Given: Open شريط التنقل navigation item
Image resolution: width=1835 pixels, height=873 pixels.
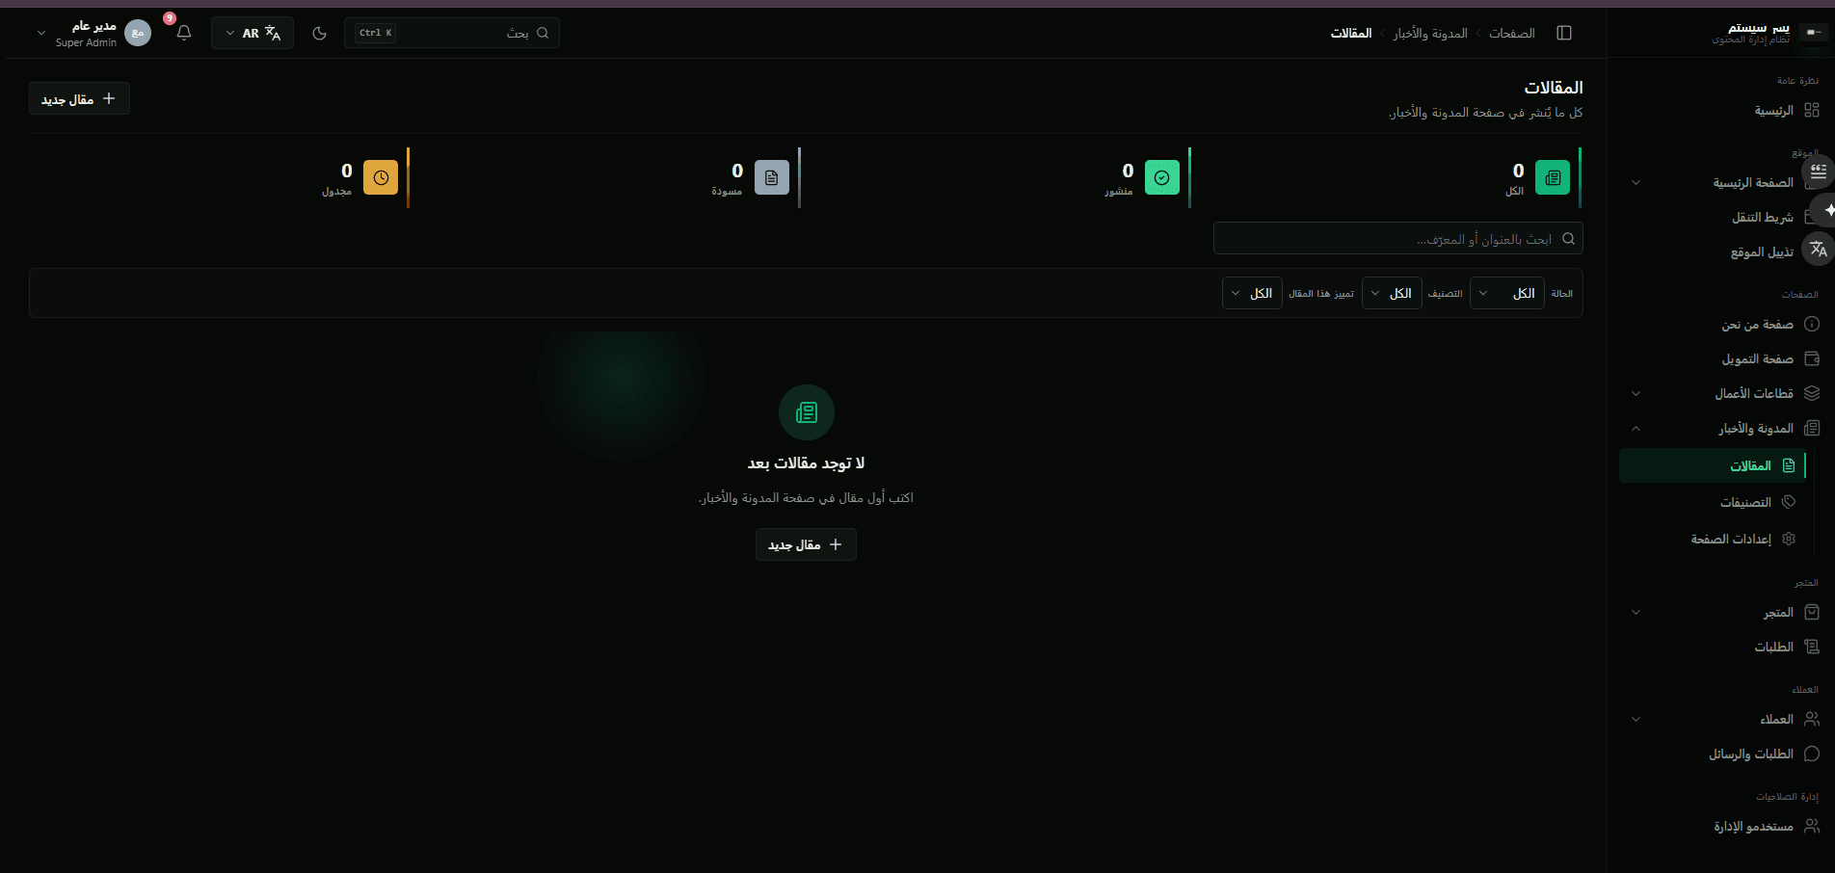Looking at the screenshot, I should pyautogui.click(x=1720, y=217).
